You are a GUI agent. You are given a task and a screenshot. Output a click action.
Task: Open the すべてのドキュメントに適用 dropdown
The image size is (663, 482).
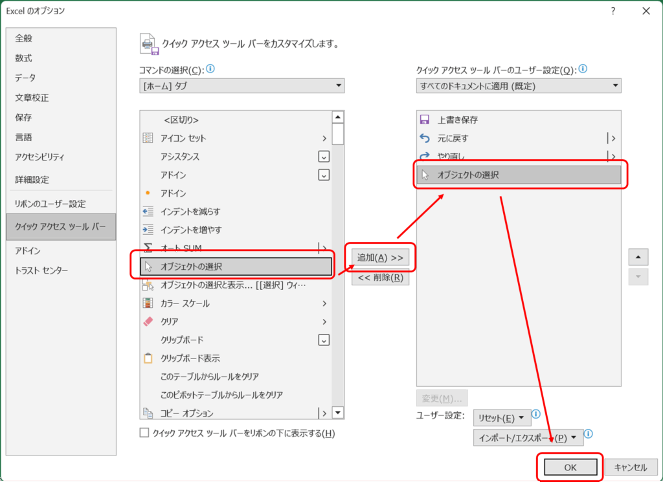coord(518,85)
